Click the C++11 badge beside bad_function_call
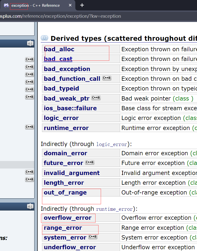 (107, 78)
